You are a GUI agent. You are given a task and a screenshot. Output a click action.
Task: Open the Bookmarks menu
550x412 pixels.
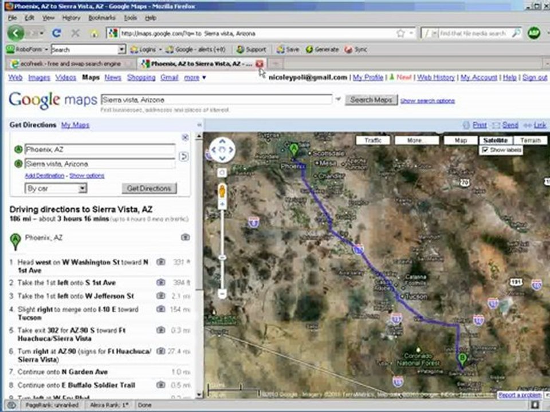point(102,18)
